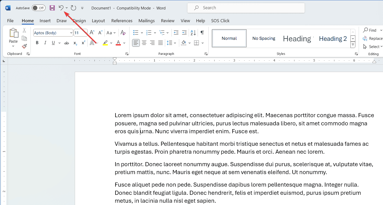Switch to the Insert tab

[45, 21]
